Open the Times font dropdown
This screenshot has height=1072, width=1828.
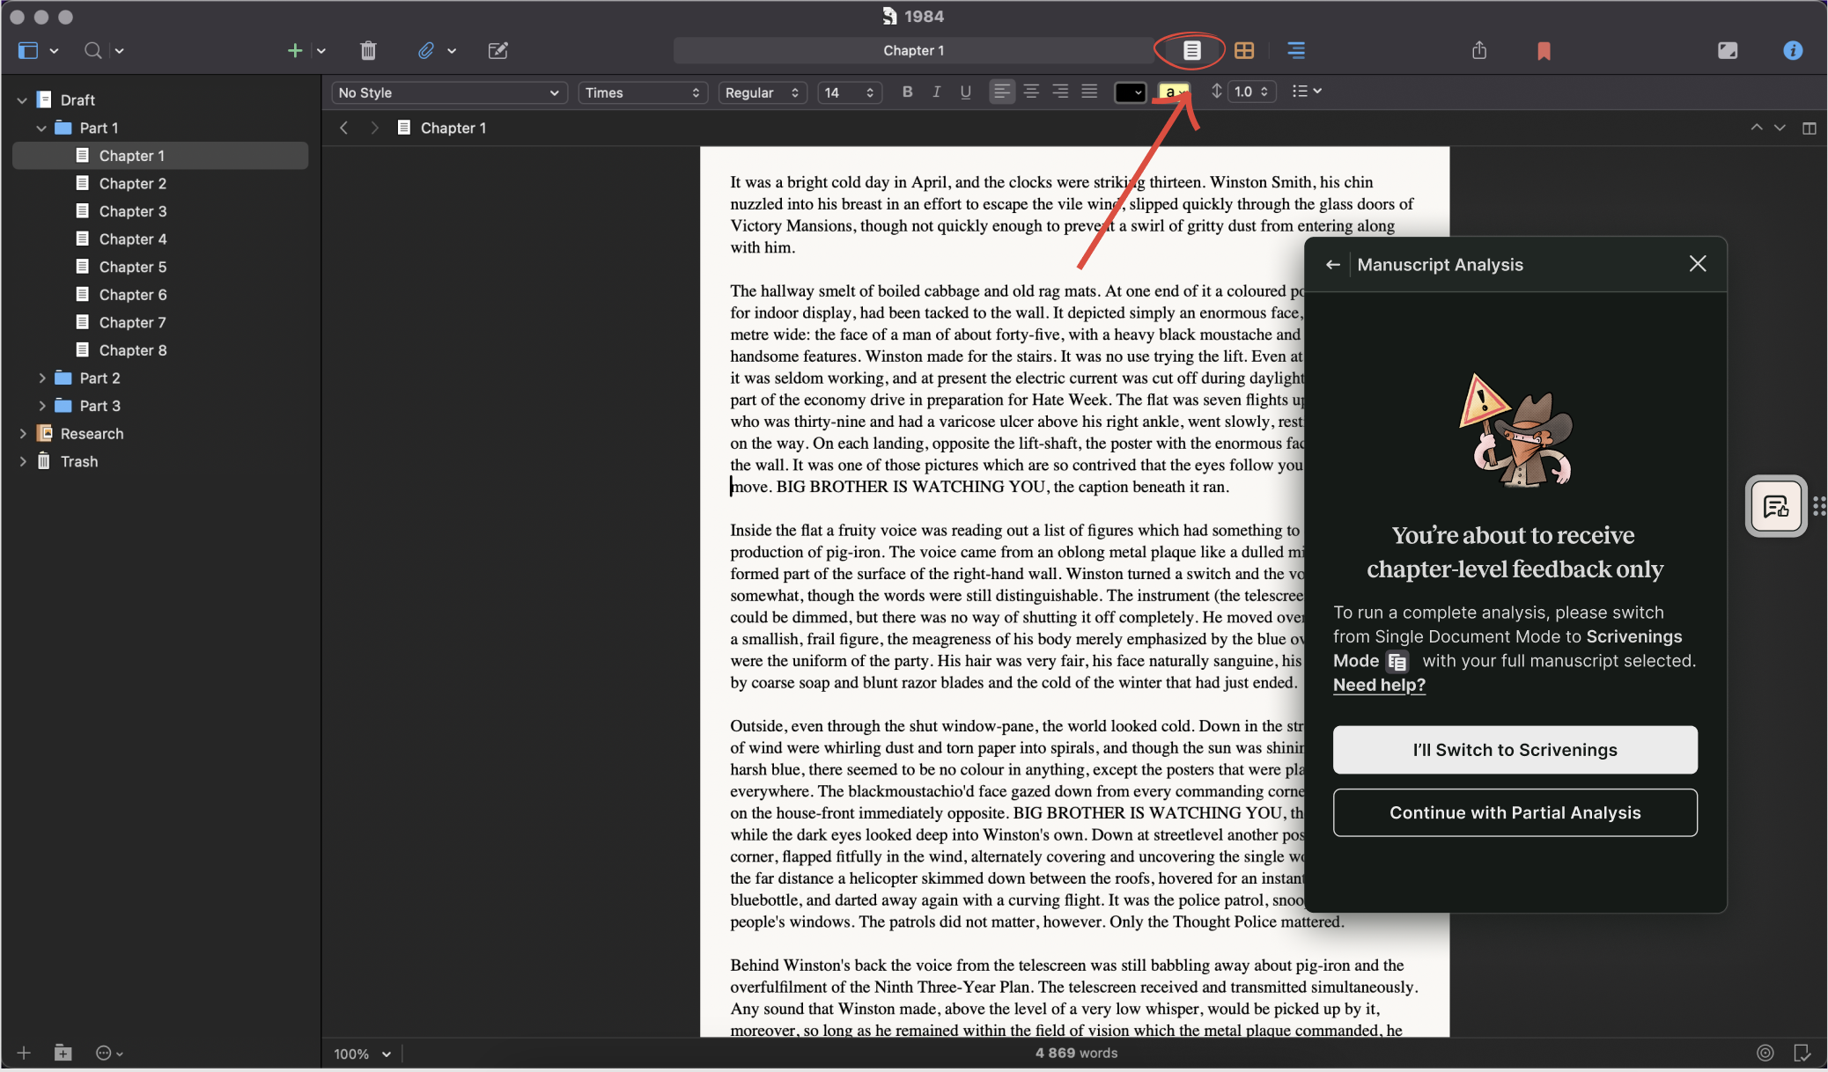click(x=643, y=92)
